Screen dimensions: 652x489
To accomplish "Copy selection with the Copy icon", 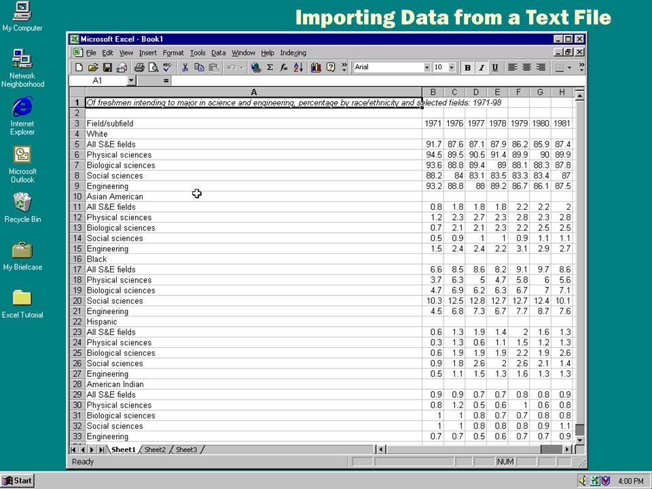I will (199, 67).
